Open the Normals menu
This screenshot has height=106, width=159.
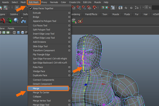click(x=54, y=2)
